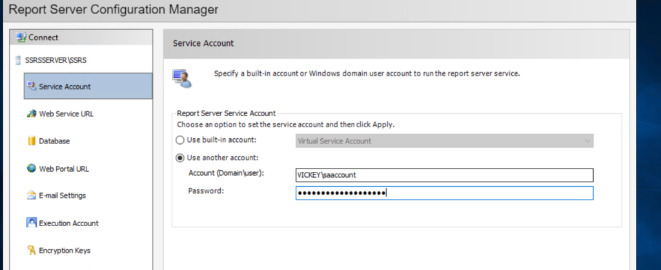Click the Password input field
This screenshot has height=270, width=661.
(444, 192)
